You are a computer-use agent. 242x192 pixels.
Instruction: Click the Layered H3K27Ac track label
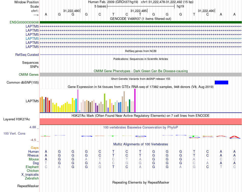[17, 119]
